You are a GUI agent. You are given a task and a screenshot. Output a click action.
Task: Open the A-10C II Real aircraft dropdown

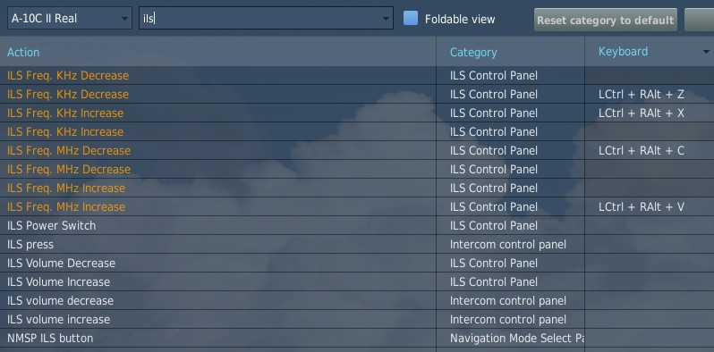coord(70,18)
